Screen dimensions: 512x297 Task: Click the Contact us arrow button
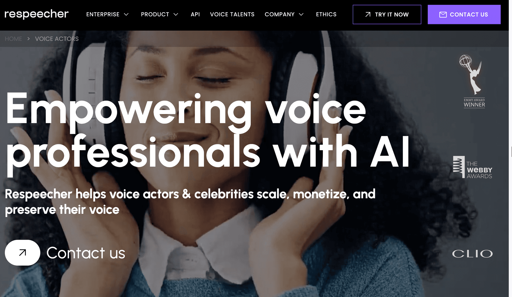click(22, 252)
